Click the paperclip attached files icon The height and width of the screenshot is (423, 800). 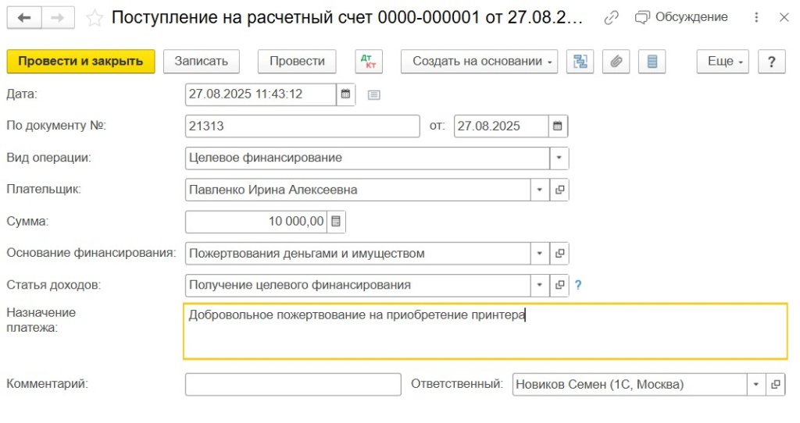coord(616,62)
